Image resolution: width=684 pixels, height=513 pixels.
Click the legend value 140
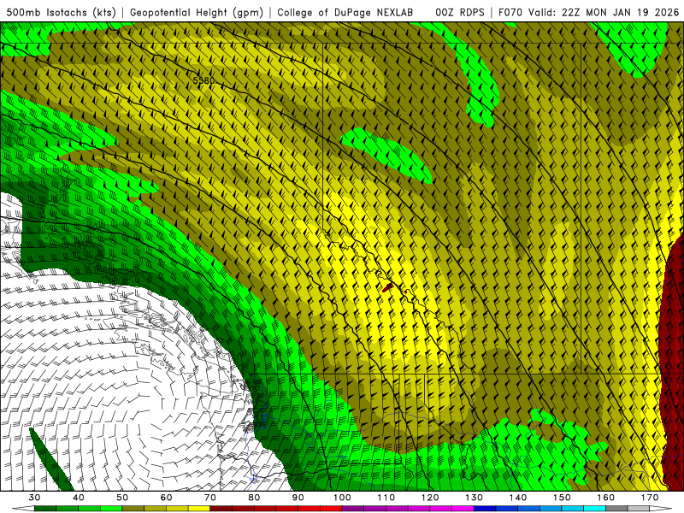pyautogui.click(x=518, y=498)
